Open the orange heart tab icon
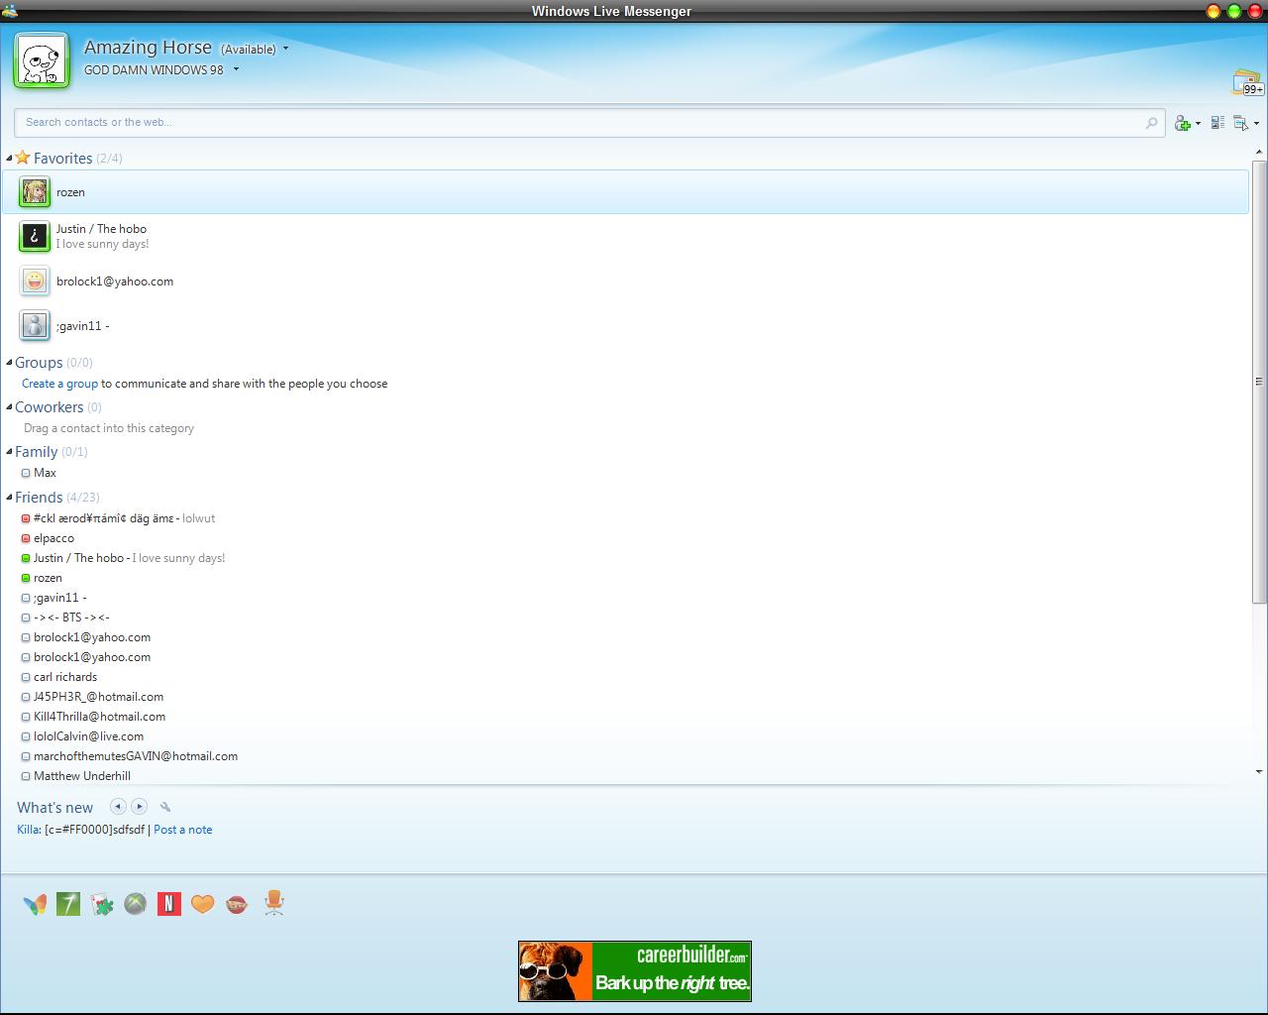The width and height of the screenshot is (1268, 1015). (203, 904)
